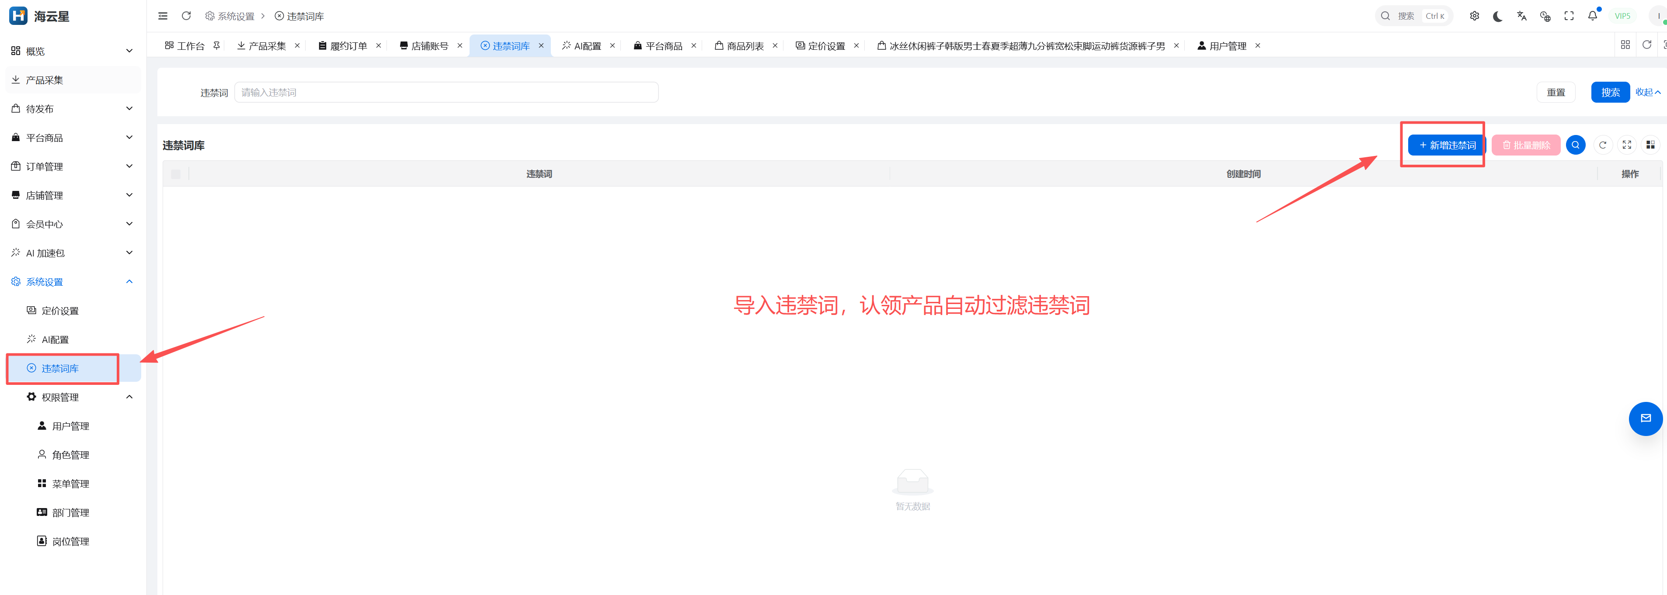The image size is (1667, 595).
Task: Click the 海云星 logo
Action: point(39,16)
